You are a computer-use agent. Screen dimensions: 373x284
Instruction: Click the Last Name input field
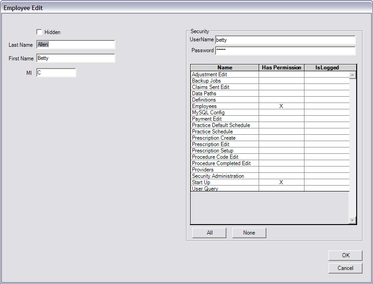tap(76, 44)
